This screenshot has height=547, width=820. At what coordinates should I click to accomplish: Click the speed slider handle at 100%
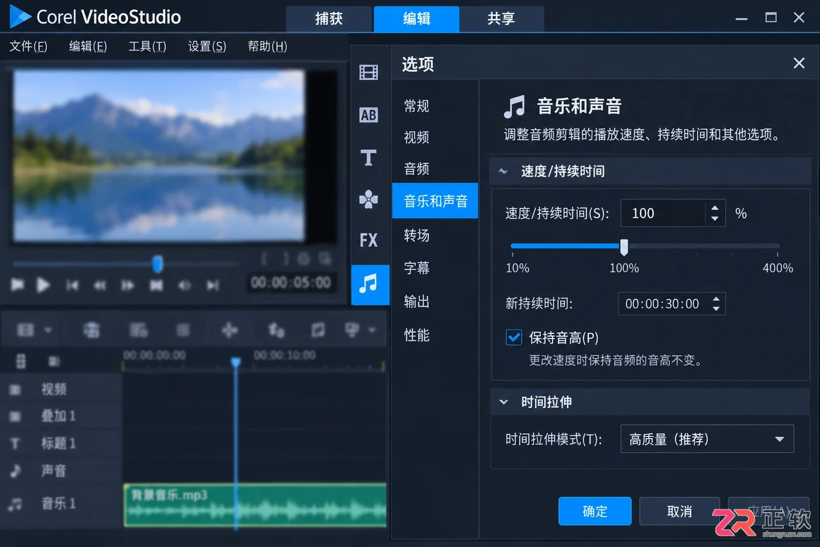[x=624, y=247]
